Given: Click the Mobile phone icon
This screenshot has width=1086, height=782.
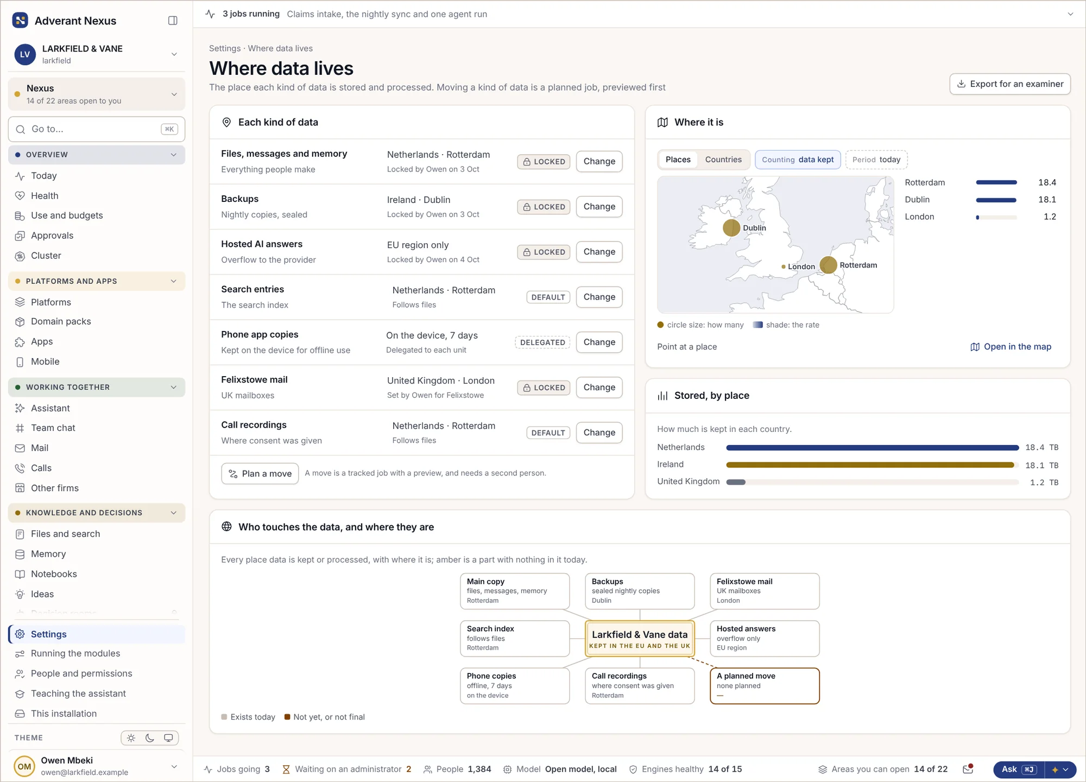Looking at the screenshot, I should (x=20, y=362).
